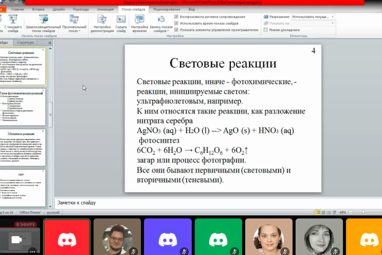Start slideshow from the status bar icon
Viewport: 382px width, 255px height.
point(334,212)
